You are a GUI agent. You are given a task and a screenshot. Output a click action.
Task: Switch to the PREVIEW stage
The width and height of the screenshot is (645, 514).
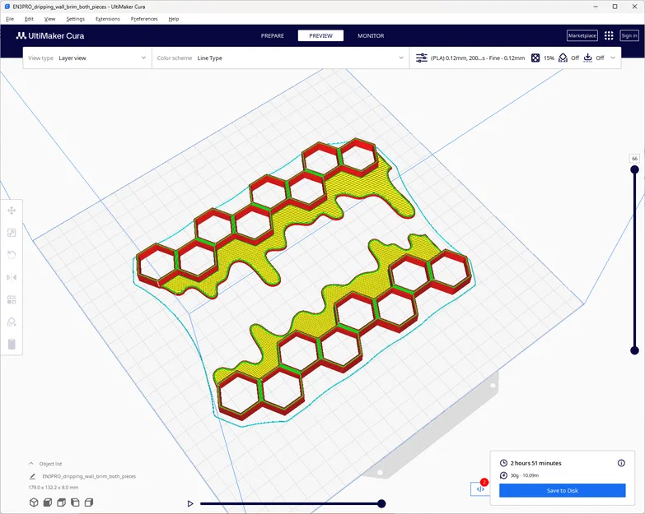[x=321, y=35]
